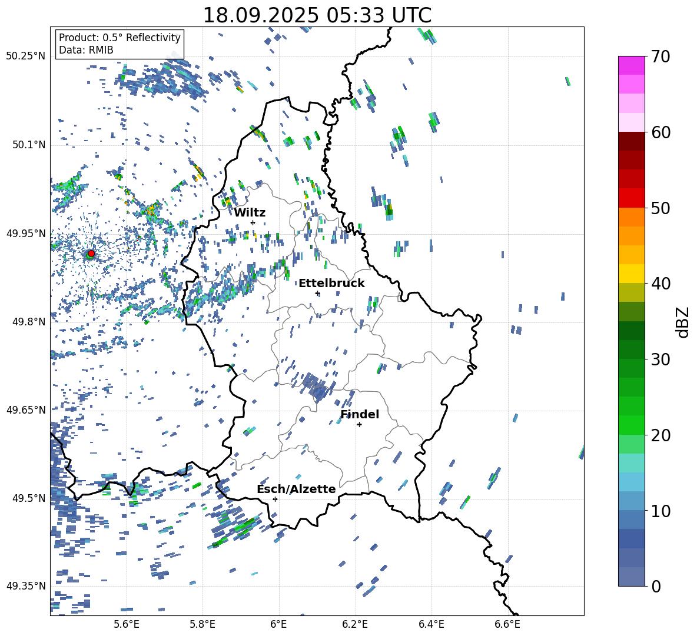
Task: Click the 5.6°E longitude label
Action: 127,624
